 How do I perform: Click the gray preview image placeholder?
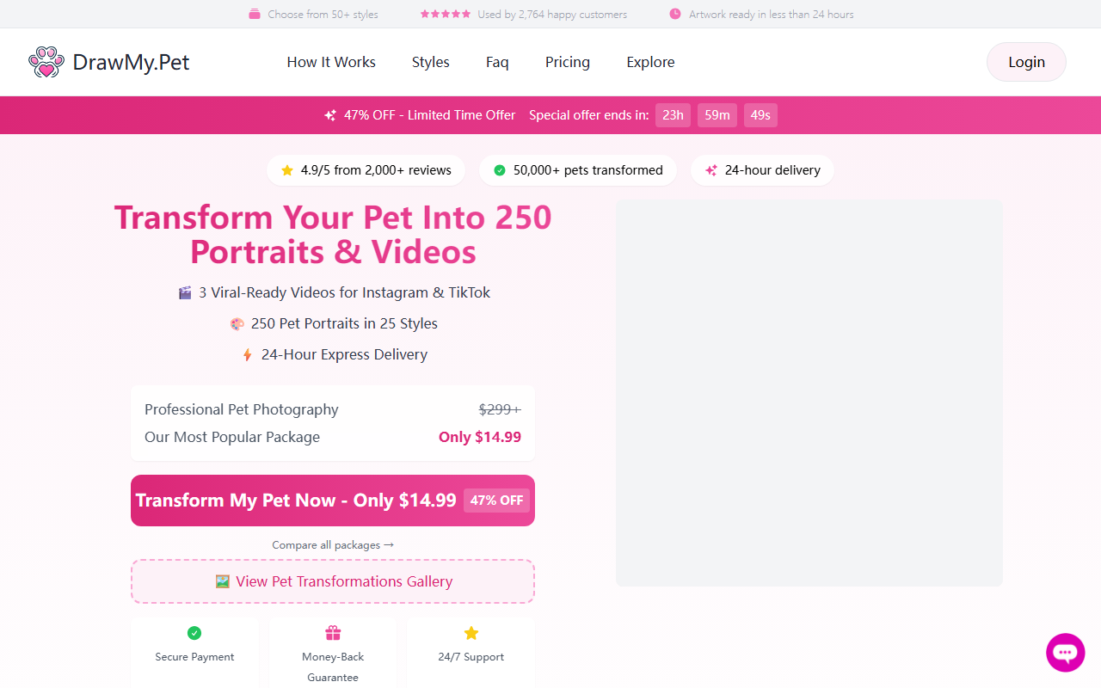pos(809,393)
